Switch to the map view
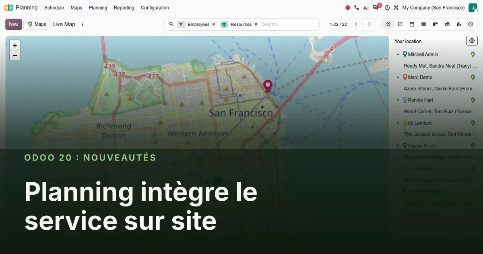Screen dimensions: 483x254 tap(388, 24)
